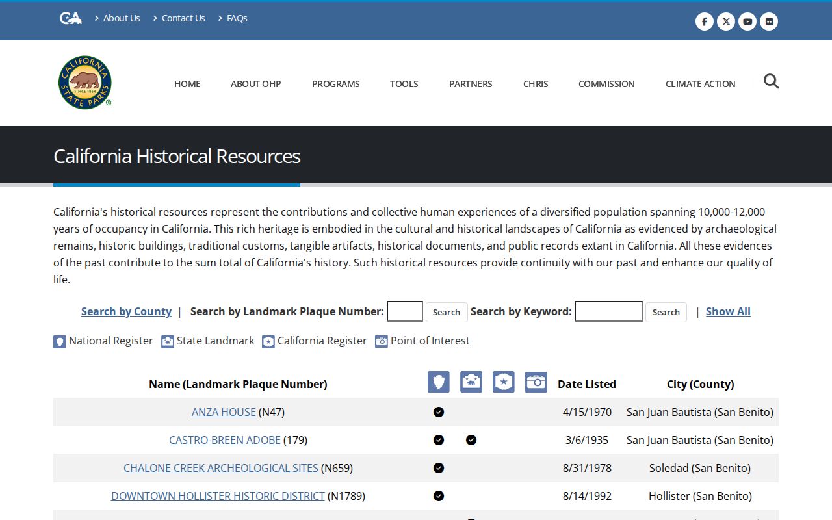The height and width of the screenshot is (520, 832).
Task: Visit the Facebook page icon
Action: pyautogui.click(x=705, y=21)
